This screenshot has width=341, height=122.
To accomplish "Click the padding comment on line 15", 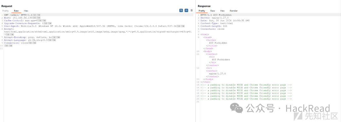I will click(246, 85).
